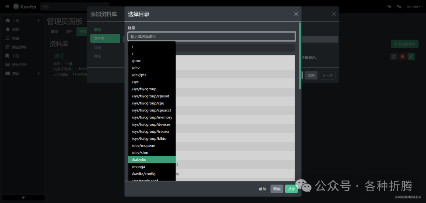Choose /sys/fs/cgroup/memory suggestion

pyautogui.click(x=152, y=117)
